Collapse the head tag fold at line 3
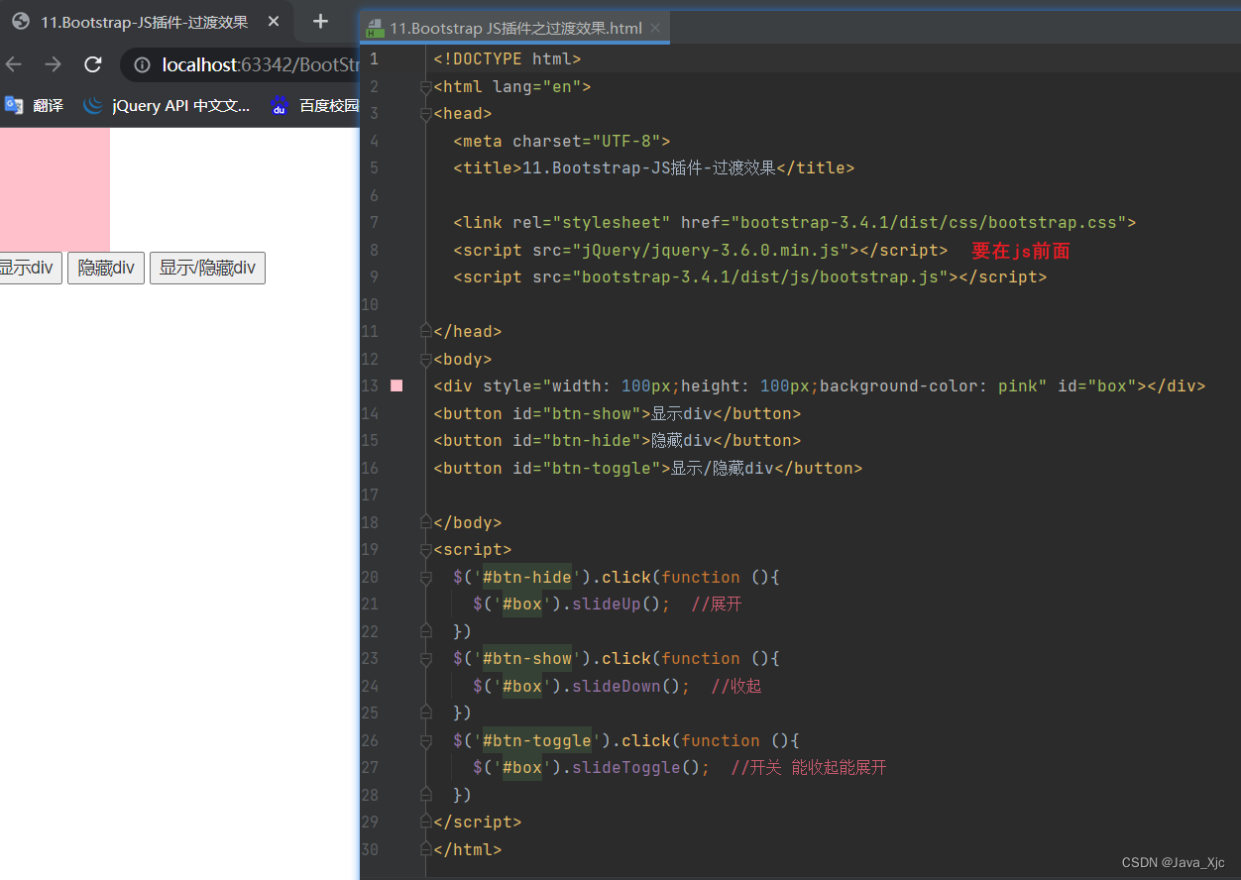1241x880 pixels. click(x=426, y=114)
